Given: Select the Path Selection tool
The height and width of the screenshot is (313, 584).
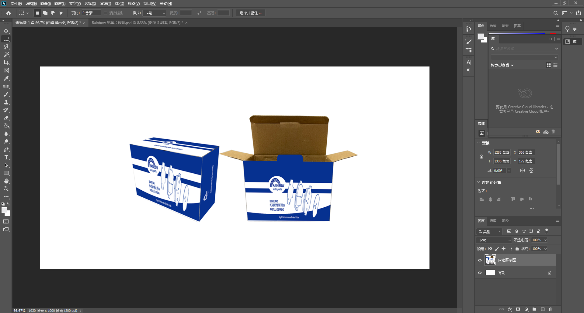Looking at the screenshot, I should coord(6,165).
